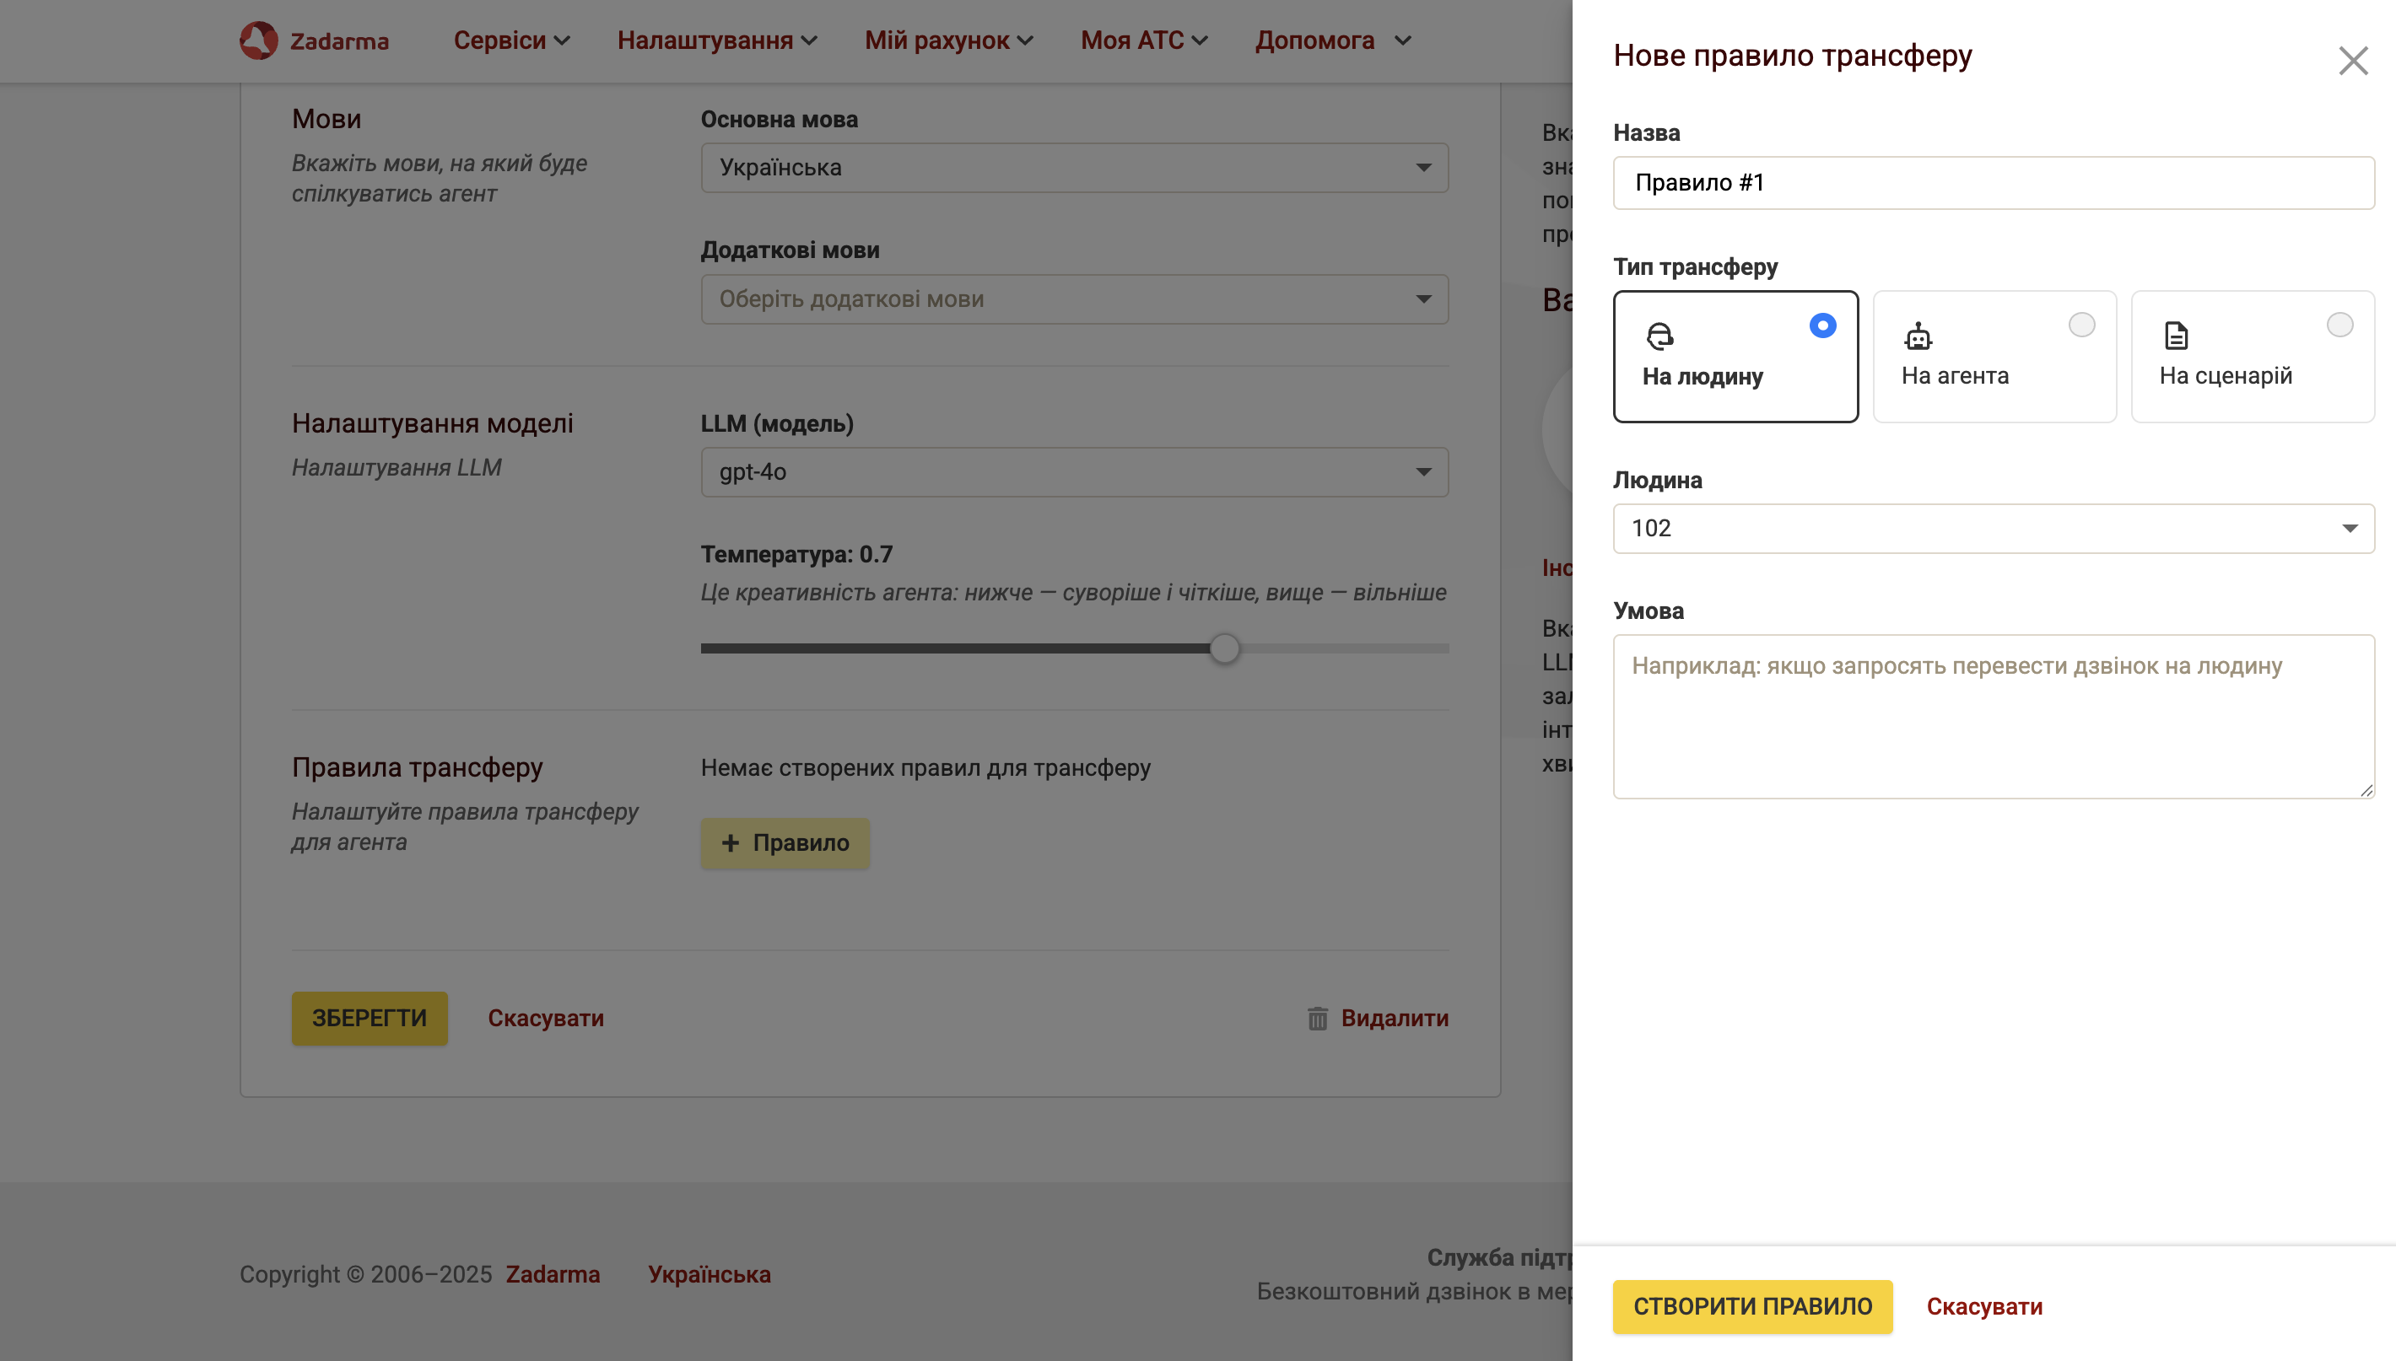Image resolution: width=2396 pixels, height=1361 pixels.
Task: Click the headset icon in На людину
Action: click(x=1659, y=336)
